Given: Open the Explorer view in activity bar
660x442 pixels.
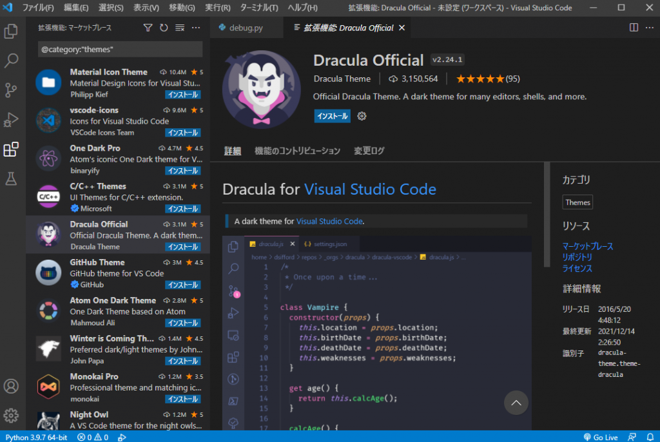Looking at the screenshot, I should coord(11,31).
